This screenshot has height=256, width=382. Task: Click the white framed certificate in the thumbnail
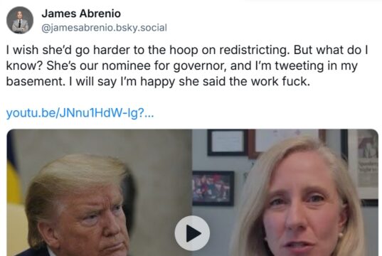[x=227, y=143]
